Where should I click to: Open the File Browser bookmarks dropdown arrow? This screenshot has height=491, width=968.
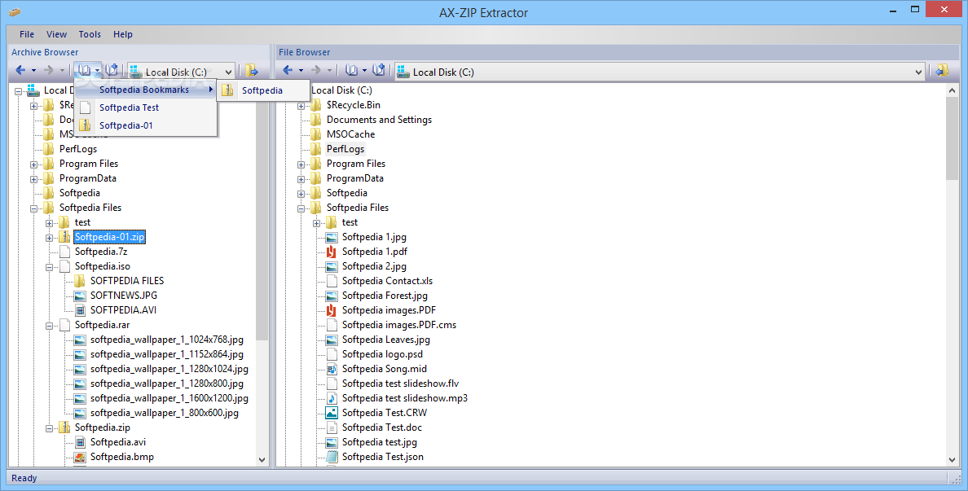point(364,71)
